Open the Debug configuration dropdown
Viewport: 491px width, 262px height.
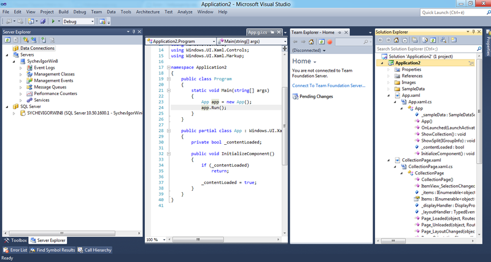(92, 21)
